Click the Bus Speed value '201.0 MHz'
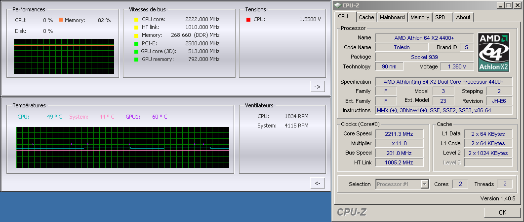The width and height of the screenshot is (524, 222). pos(399,153)
